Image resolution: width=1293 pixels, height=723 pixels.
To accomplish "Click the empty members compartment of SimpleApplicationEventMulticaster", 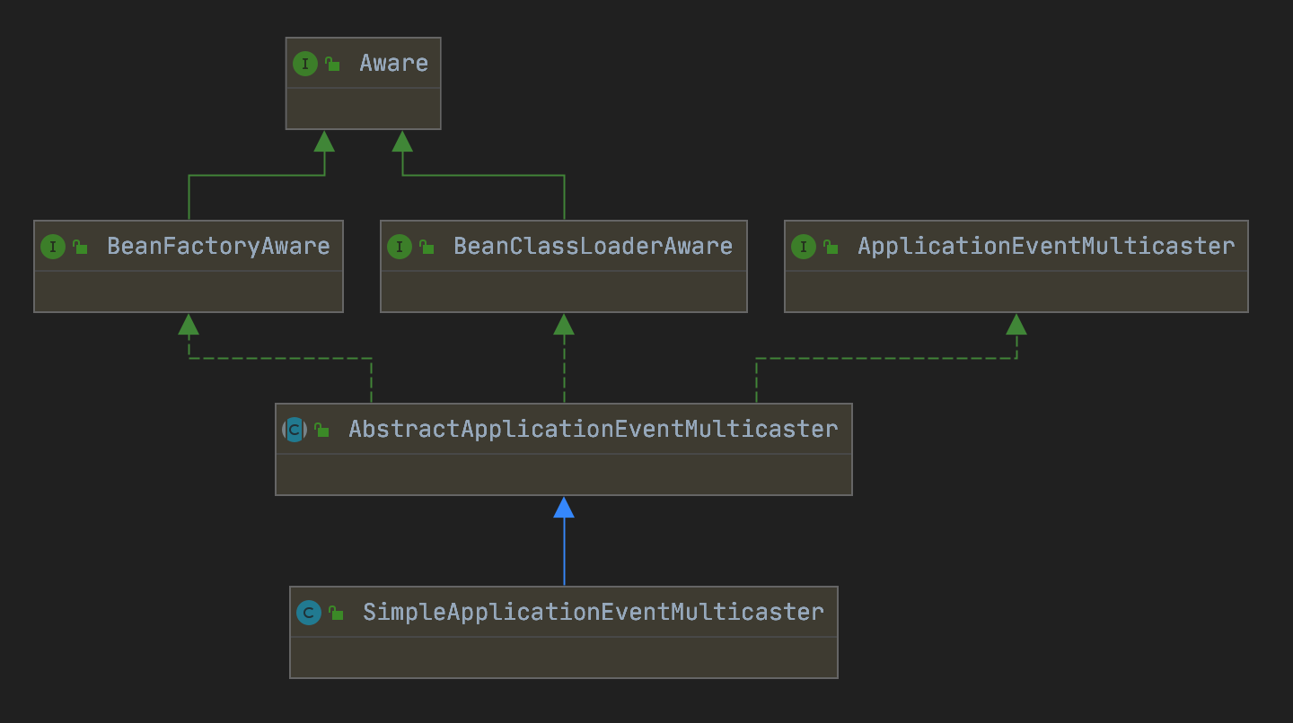I will click(564, 657).
